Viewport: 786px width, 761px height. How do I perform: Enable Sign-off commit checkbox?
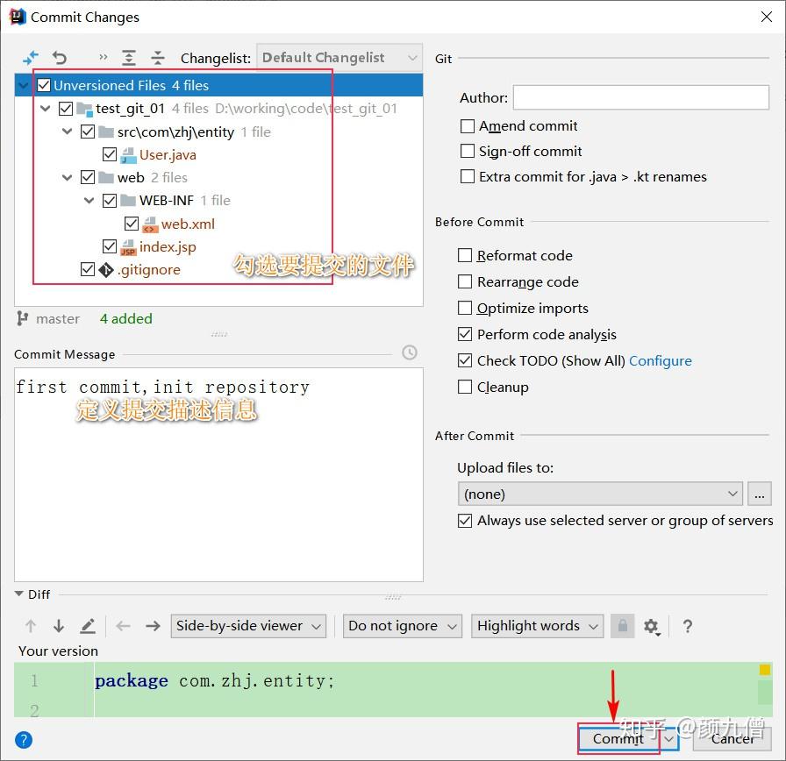[468, 151]
